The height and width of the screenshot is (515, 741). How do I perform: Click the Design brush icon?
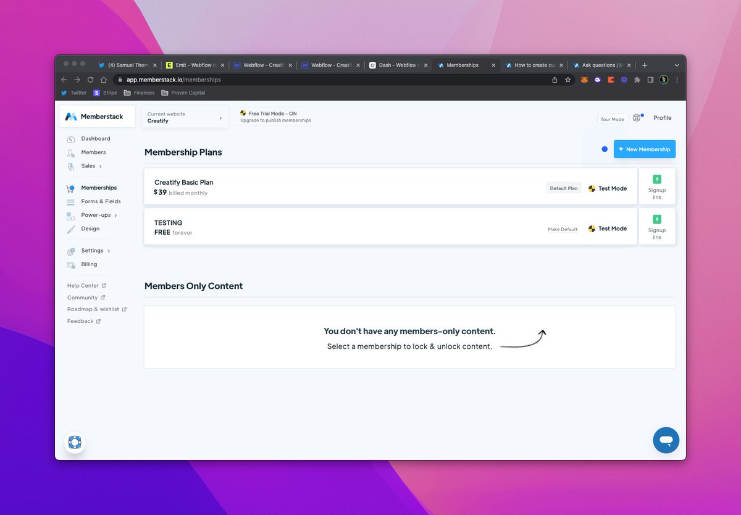point(70,229)
